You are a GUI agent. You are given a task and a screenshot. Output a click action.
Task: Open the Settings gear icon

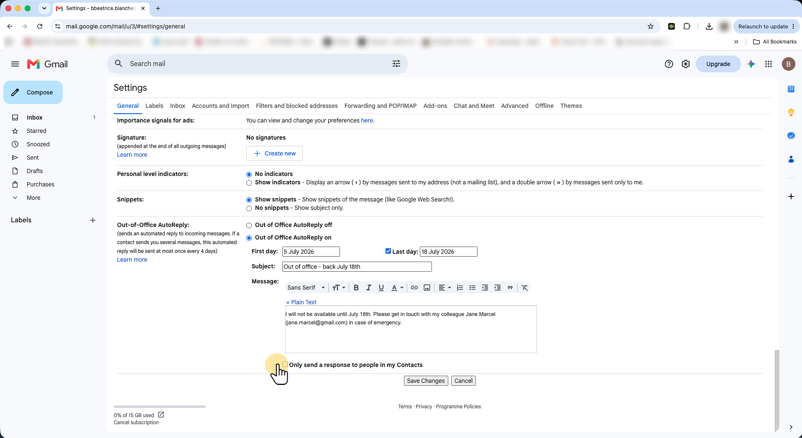click(685, 64)
